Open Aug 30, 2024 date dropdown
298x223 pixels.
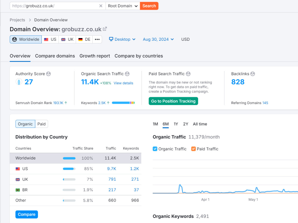click(158, 39)
